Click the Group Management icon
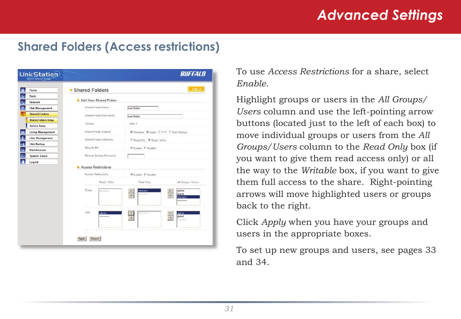Image resolution: width=461 pixels, height=319 pixels. click(23, 132)
